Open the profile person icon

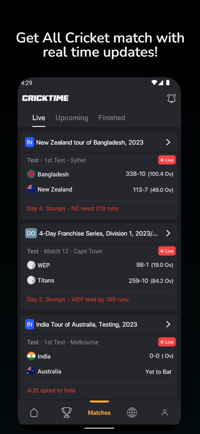pyautogui.click(x=165, y=412)
